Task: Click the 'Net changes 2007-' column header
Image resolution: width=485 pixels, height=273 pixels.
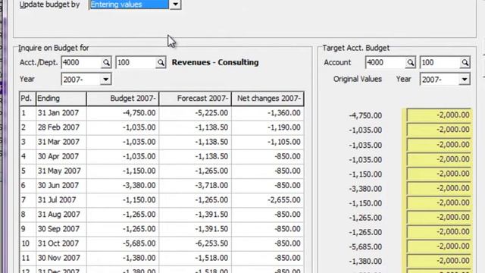Action: click(268, 99)
